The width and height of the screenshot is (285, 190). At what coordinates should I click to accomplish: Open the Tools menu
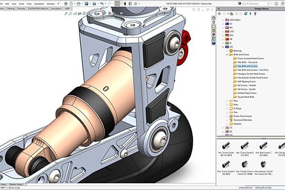point(29,4)
